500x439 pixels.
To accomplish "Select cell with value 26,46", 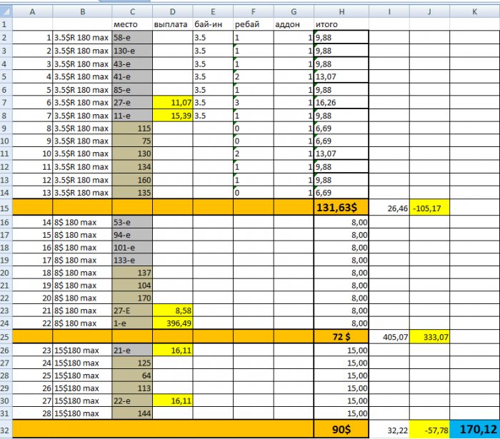I will click(x=389, y=208).
